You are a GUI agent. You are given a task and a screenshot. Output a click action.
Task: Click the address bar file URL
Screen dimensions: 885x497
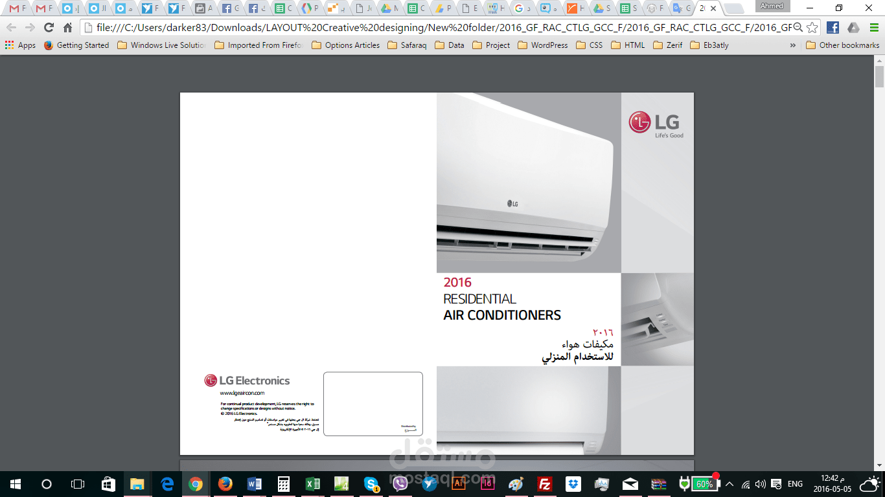click(x=444, y=28)
